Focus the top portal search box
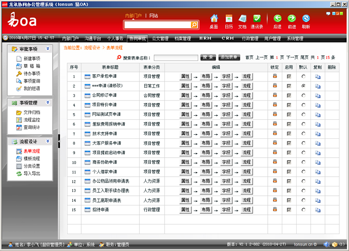Viewport: 349px width, 251px height. click(157, 25)
